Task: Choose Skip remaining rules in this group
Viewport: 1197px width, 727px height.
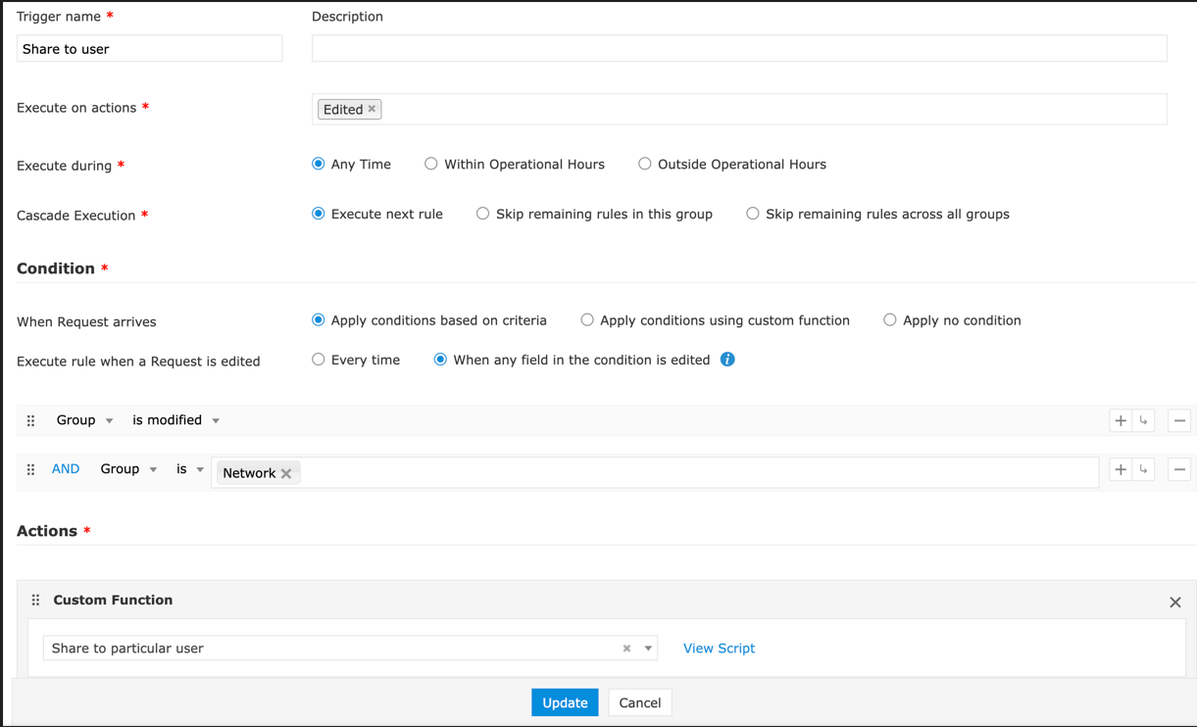Action: coord(483,214)
